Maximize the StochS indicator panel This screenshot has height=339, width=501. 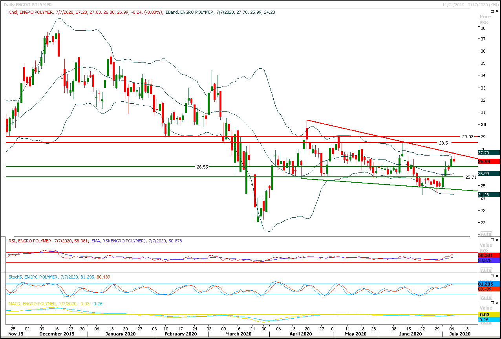click(x=493, y=276)
